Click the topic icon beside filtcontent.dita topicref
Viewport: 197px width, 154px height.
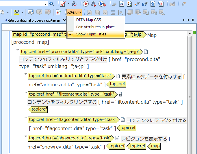coord(120,94)
